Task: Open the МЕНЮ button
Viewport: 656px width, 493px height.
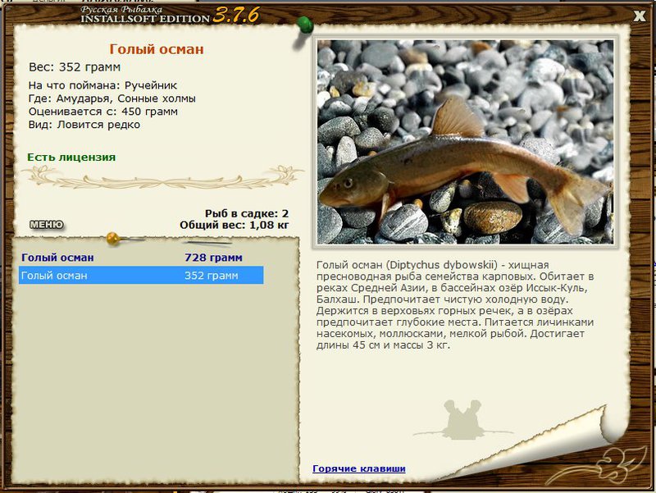Action: 47,225
